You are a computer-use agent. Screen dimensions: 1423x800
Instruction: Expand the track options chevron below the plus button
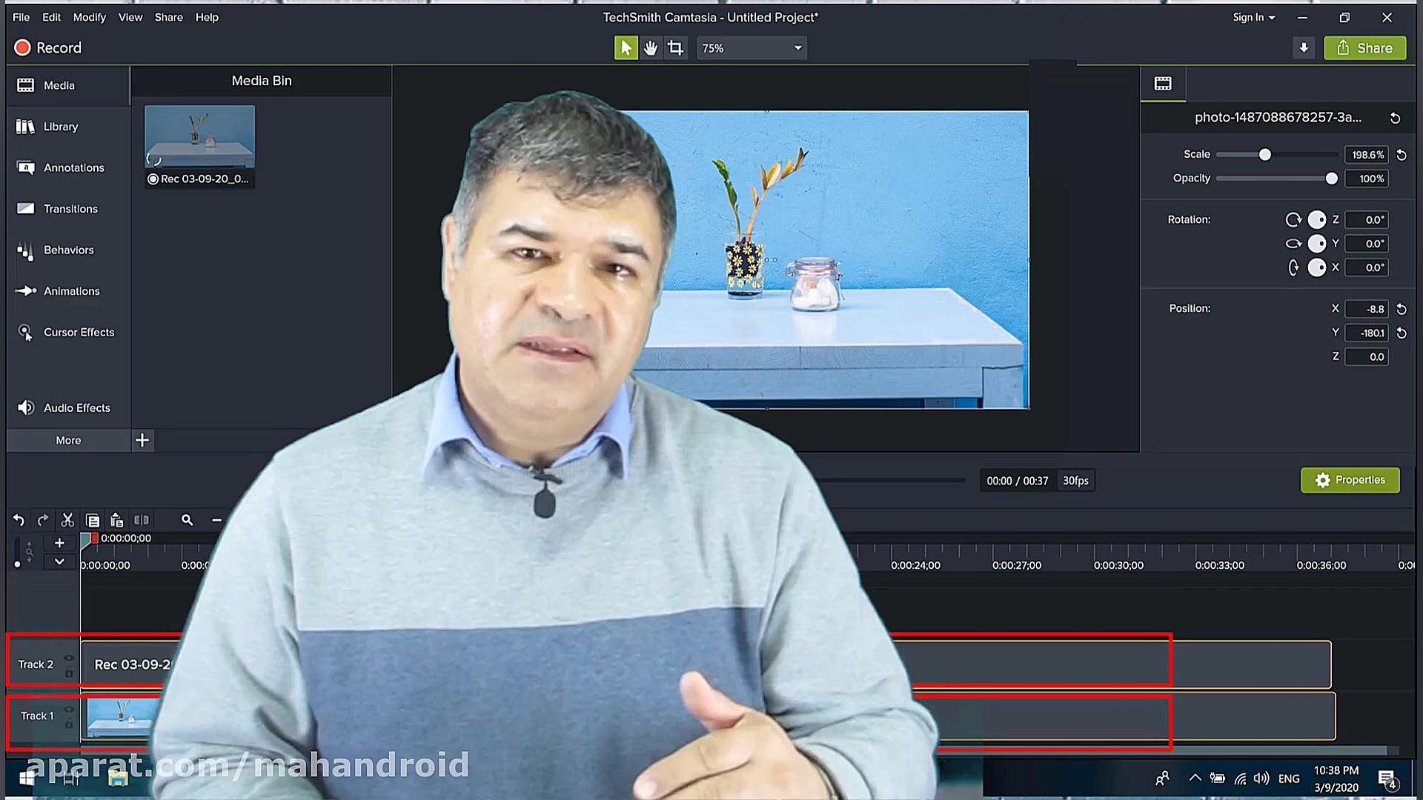[59, 561]
